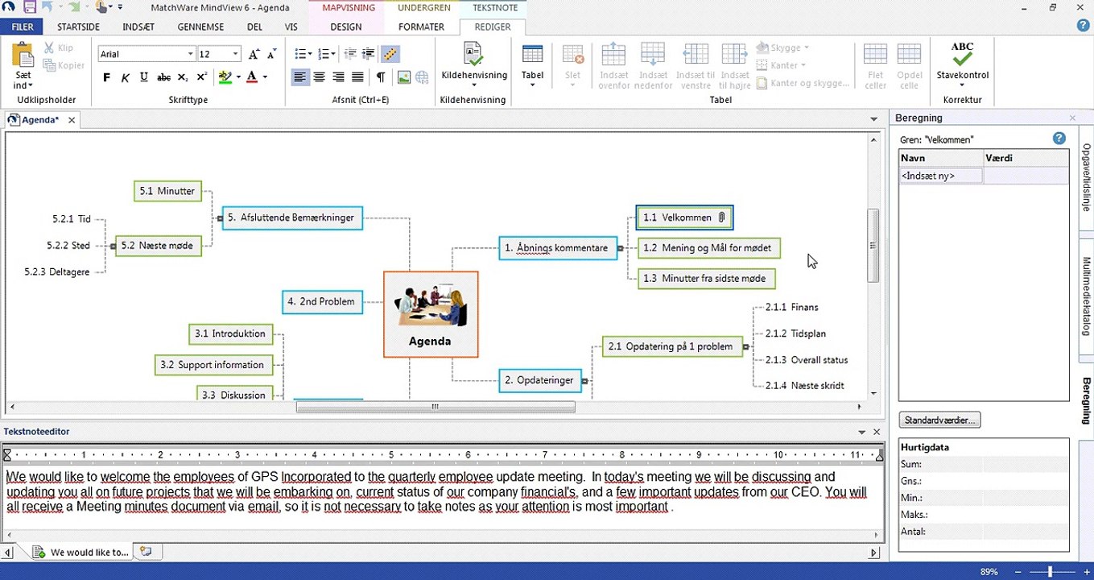Open the text highlight color dropdown arrow
The height and width of the screenshot is (580, 1094).
(238, 77)
